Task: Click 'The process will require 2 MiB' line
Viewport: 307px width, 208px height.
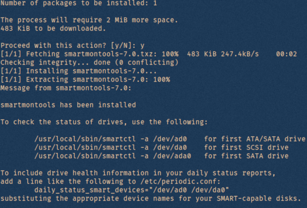Action: (89, 20)
